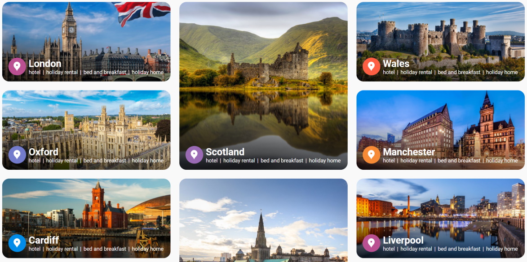Open the Scotland destination title

pyautogui.click(x=225, y=152)
